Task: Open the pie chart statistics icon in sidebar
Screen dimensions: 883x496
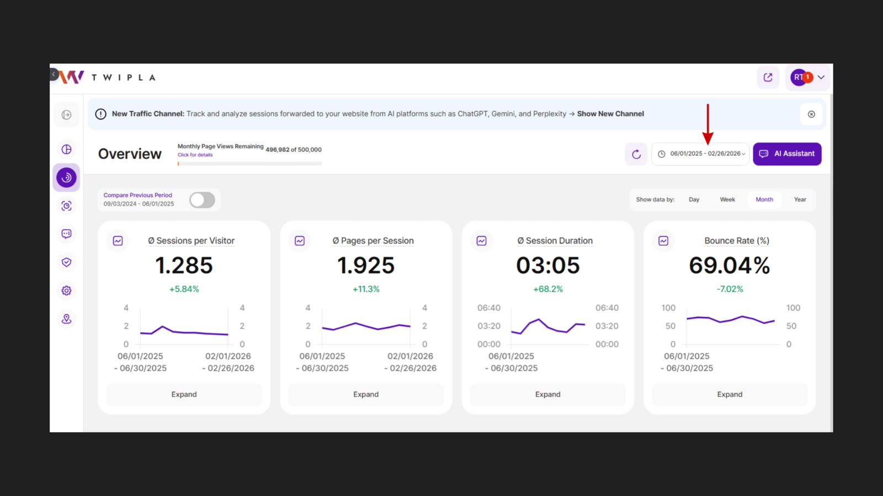Action: click(x=66, y=149)
